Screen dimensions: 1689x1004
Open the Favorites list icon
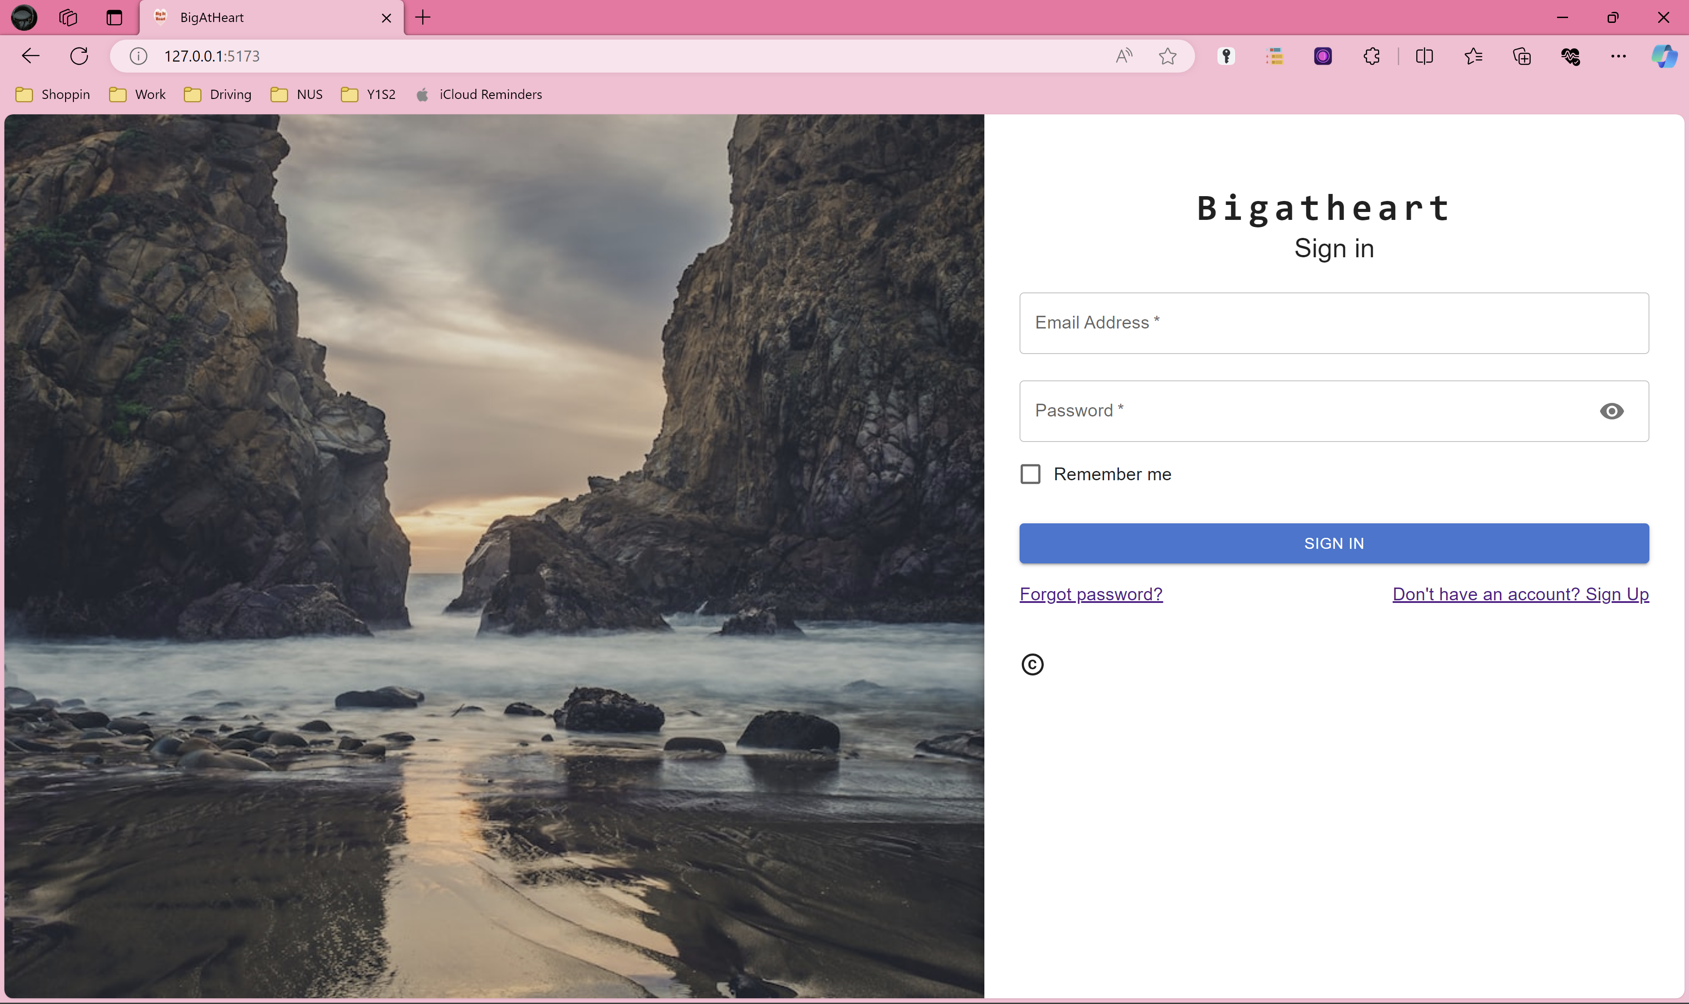1473,56
